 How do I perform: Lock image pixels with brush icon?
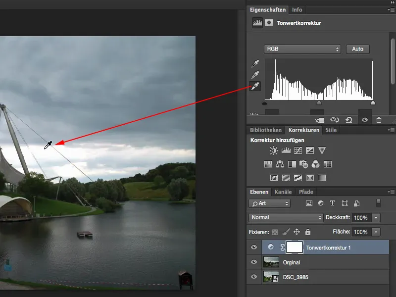tap(286, 232)
